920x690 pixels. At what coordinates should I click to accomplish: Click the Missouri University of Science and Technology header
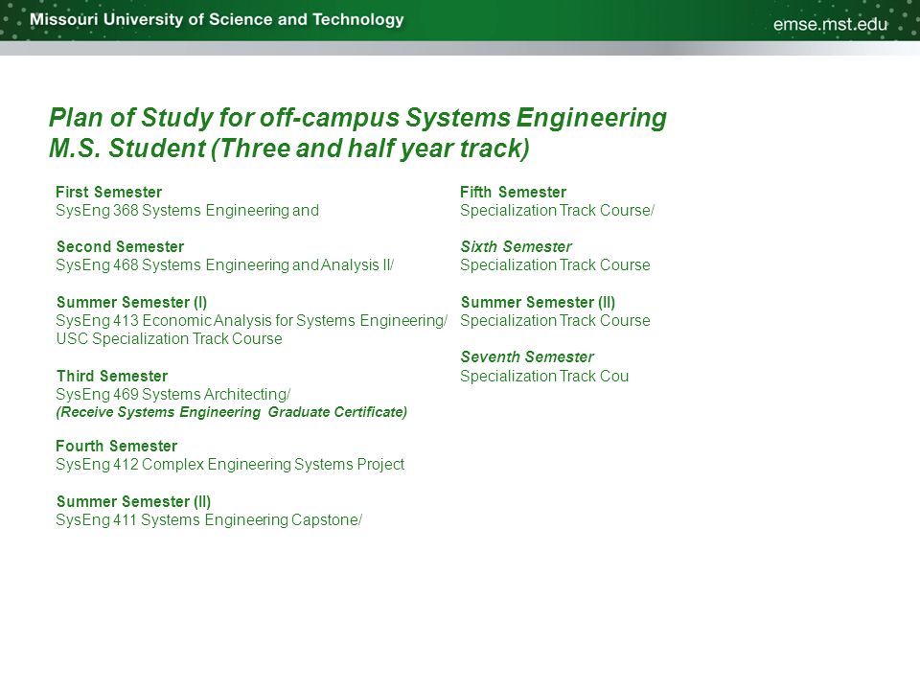[x=218, y=19]
